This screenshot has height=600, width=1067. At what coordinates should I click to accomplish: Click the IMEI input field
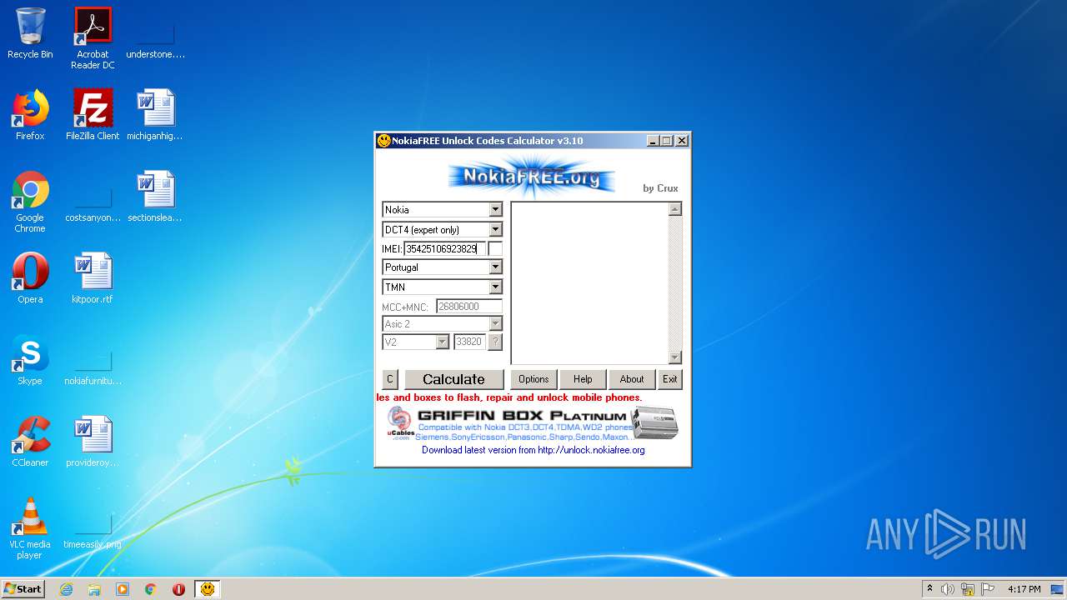[x=444, y=248]
